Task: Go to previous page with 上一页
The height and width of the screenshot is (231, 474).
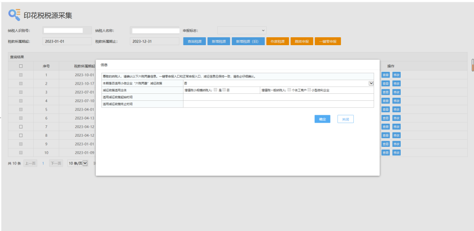Action: coord(30,163)
